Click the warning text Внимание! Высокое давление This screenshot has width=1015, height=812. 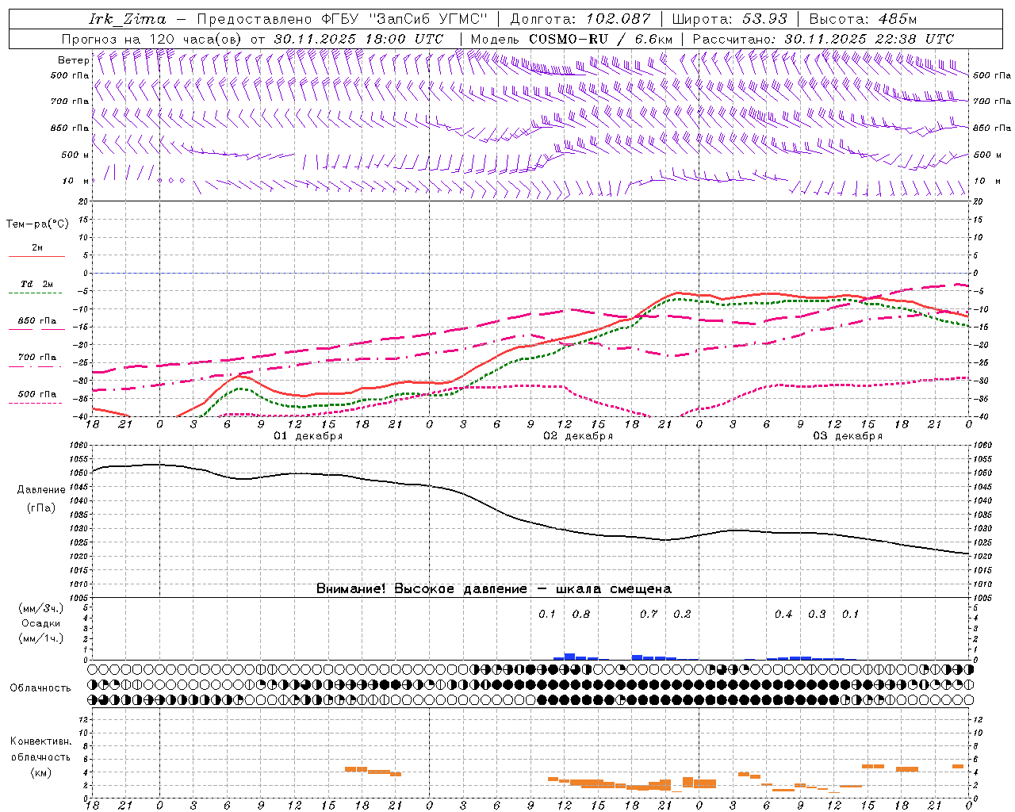pos(422,589)
